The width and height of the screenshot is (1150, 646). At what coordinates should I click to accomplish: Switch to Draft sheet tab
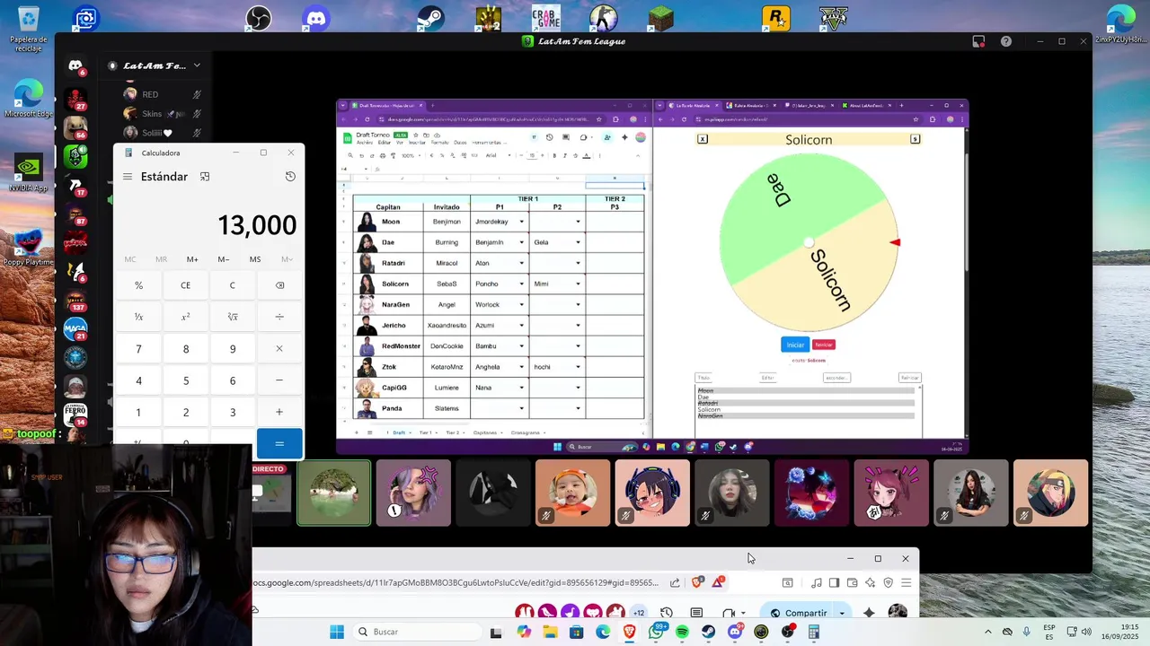click(399, 432)
